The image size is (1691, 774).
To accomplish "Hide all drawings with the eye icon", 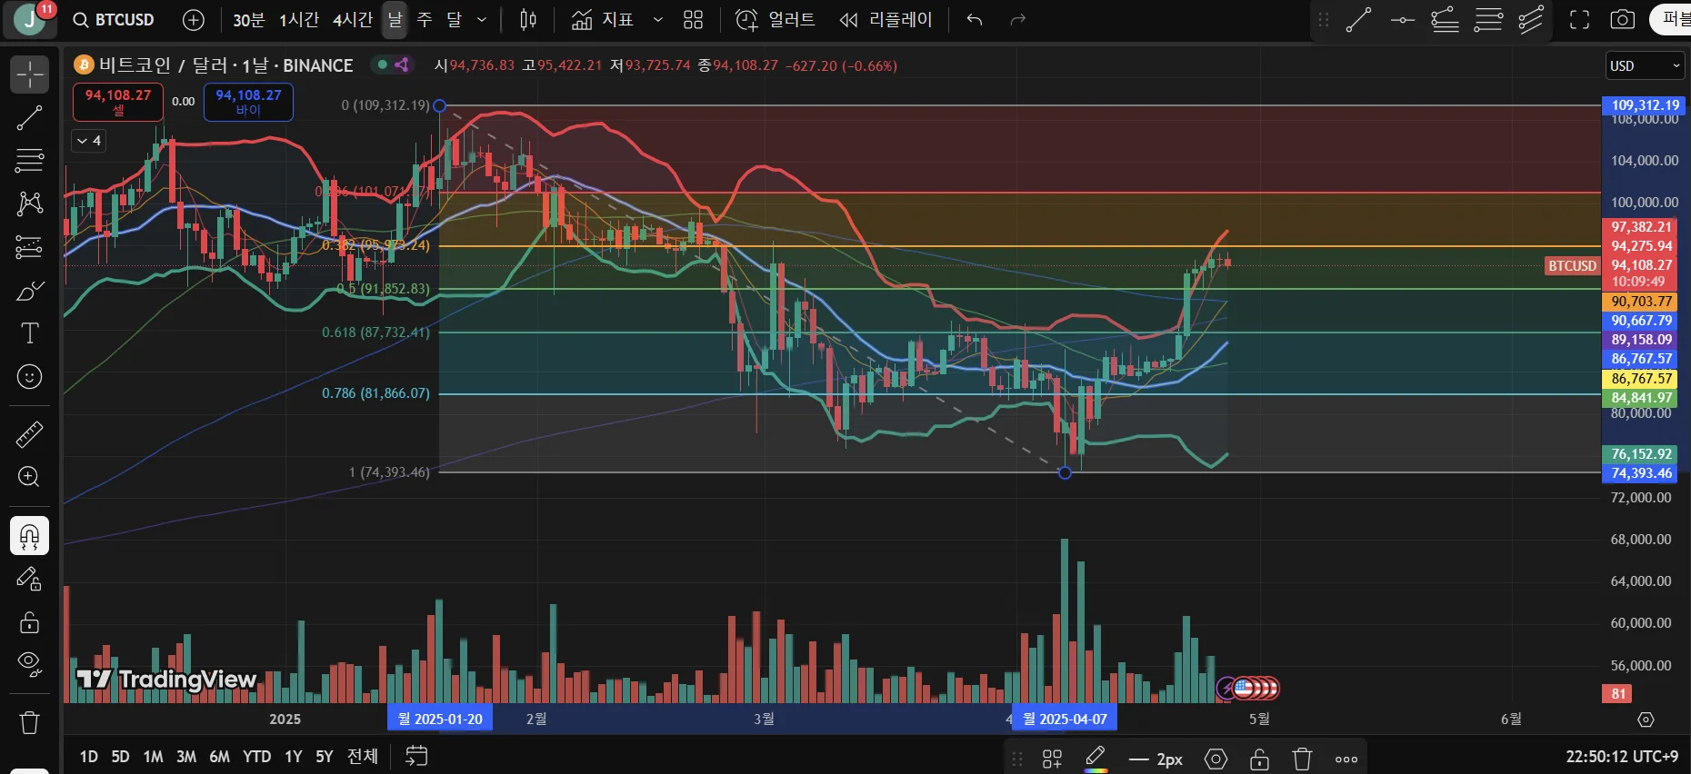I will [x=29, y=664].
